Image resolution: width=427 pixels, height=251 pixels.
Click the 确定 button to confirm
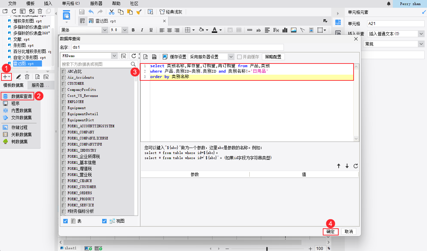(x=331, y=231)
